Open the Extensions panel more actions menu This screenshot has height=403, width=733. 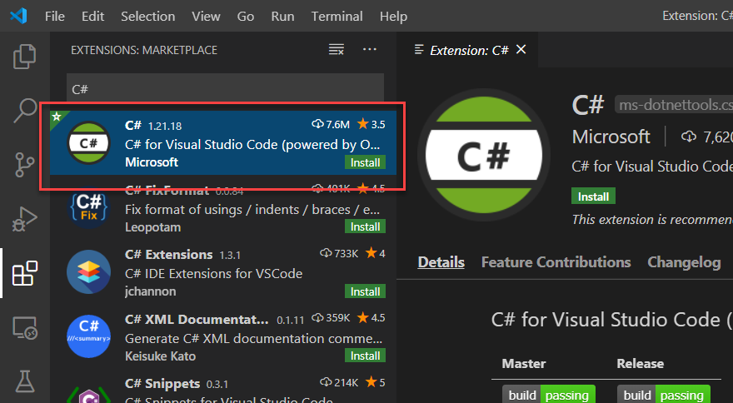pos(370,50)
